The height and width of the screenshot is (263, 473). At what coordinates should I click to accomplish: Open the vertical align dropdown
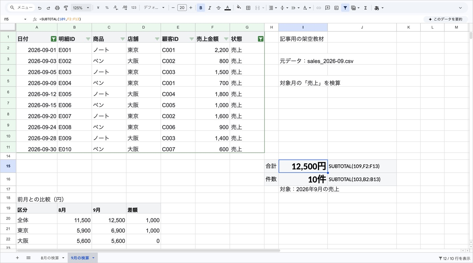tap(284, 8)
